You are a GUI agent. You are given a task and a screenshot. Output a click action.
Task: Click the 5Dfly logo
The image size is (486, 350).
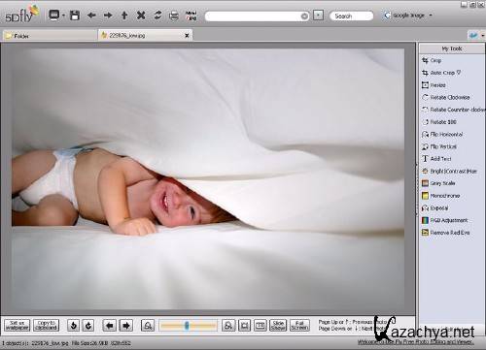[21, 15]
